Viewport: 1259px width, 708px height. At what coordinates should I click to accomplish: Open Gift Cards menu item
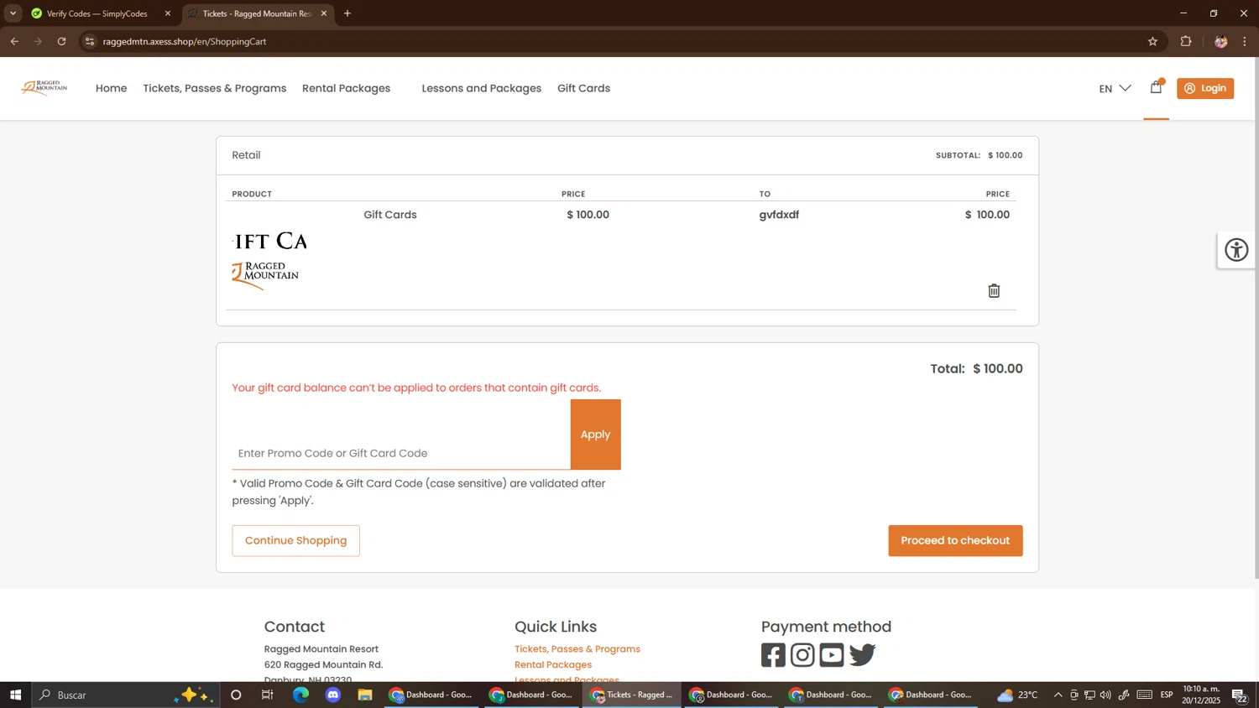(583, 88)
